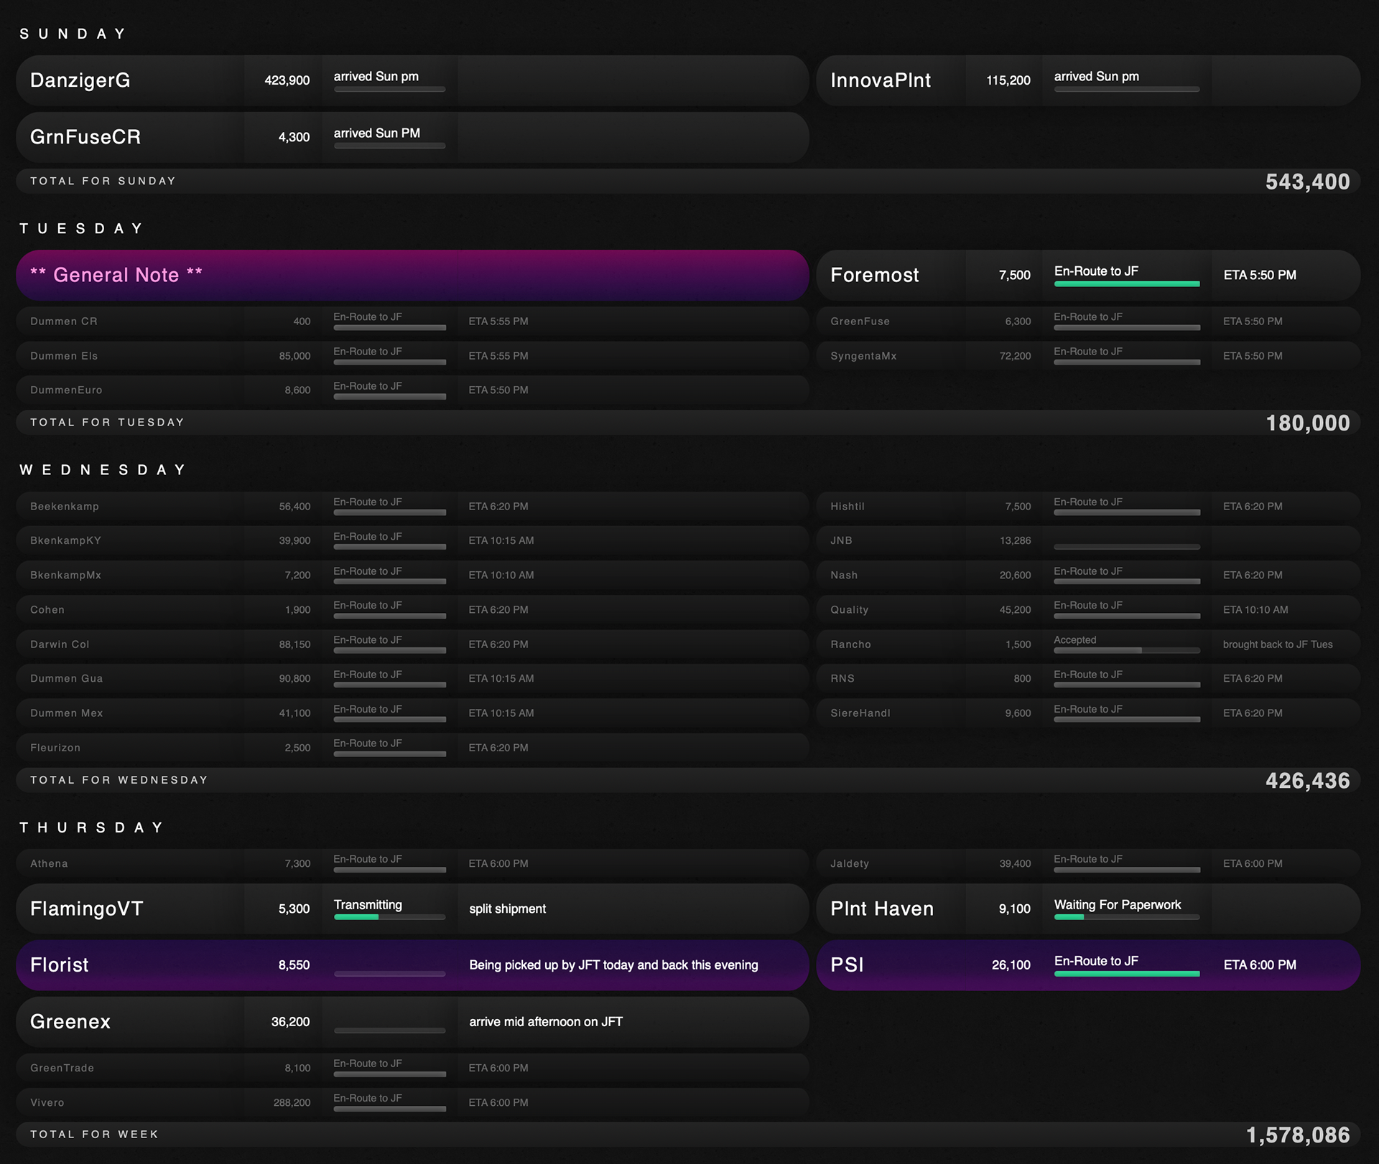Select the Dummen Gua row
Screen dimensions: 1379x1164
click(x=412, y=679)
